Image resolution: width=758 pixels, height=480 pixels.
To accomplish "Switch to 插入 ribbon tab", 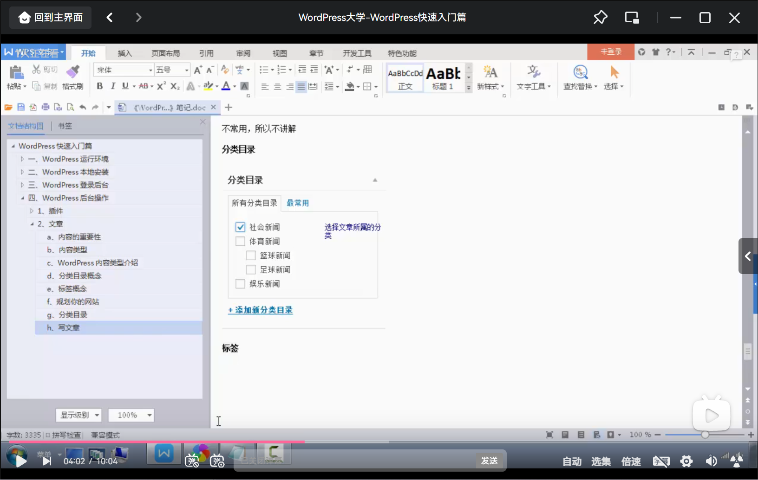I will tap(125, 53).
